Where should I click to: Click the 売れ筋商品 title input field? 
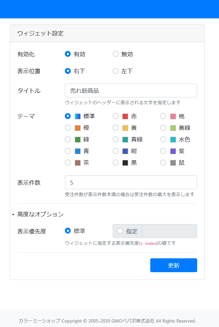[x=131, y=91]
